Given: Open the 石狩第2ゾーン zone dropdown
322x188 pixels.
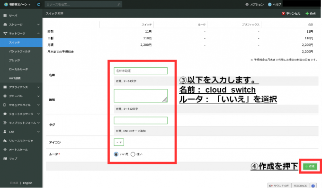Looking at the screenshot, I should 18,4.
